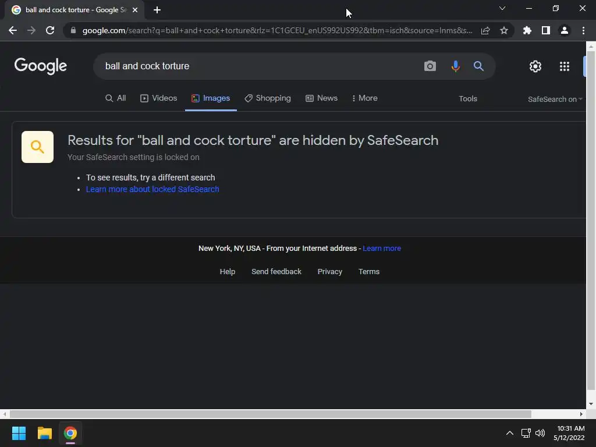
Task: Open a new browser tab
Action: click(157, 10)
